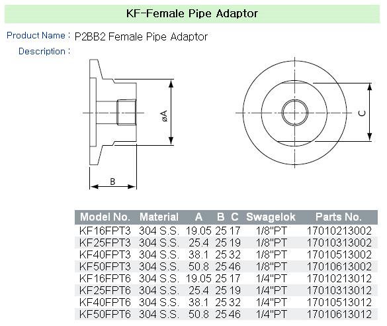Click parts number 17010613002
Viewport: 387px width, 326px height.
click(x=339, y=266)
